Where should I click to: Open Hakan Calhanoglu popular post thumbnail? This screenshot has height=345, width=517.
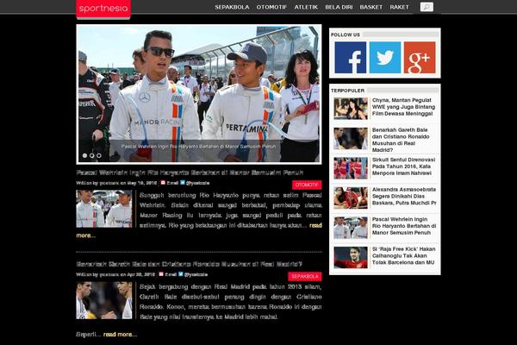coord(351,258)
